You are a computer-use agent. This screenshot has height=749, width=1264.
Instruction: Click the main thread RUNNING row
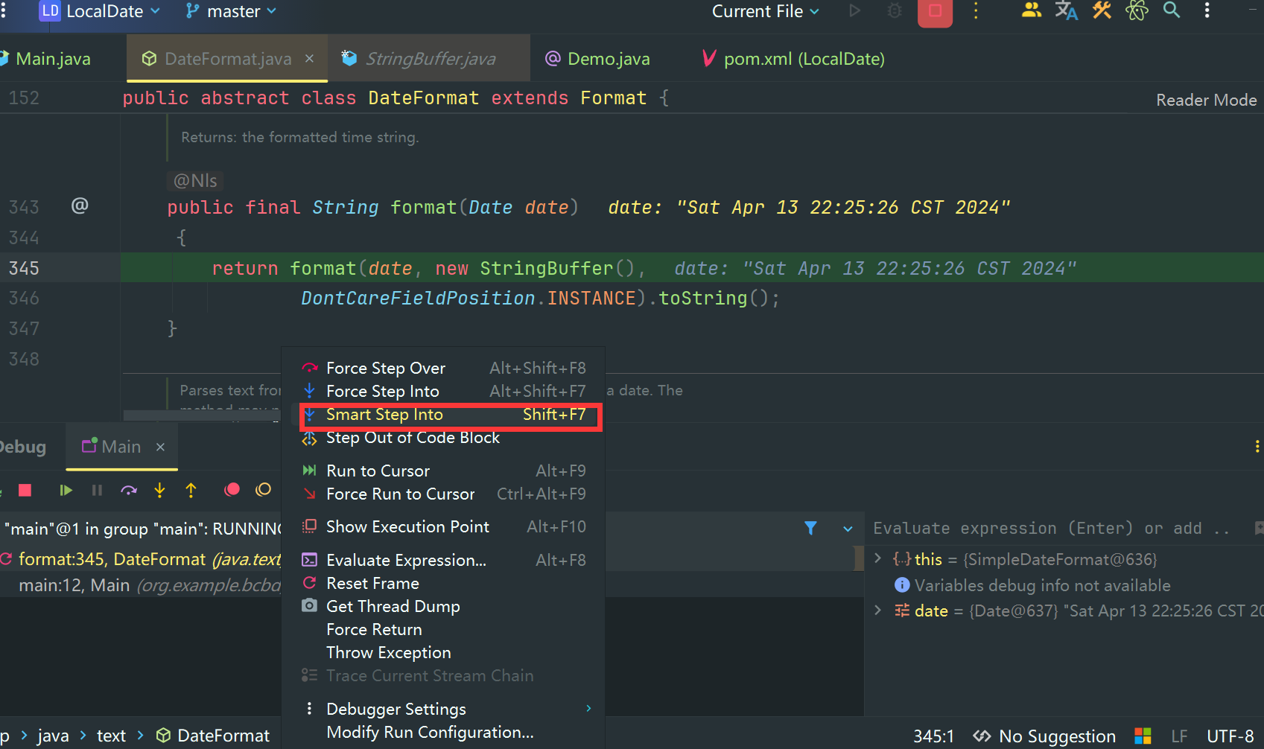pyautogui.click(x=142, y=529)
